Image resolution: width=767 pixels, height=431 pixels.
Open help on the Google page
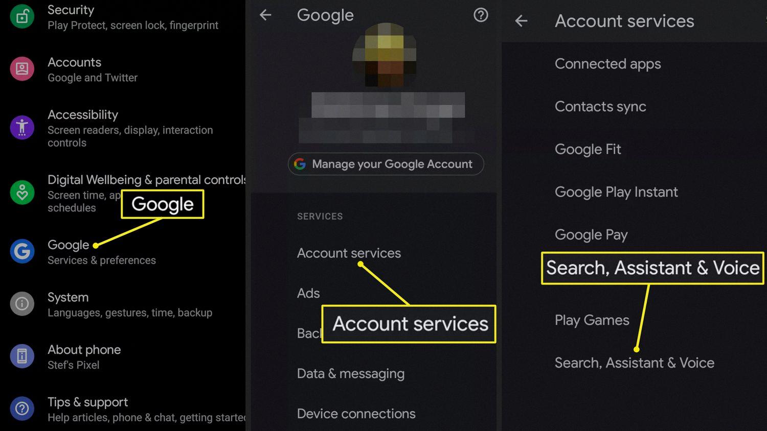481,15
